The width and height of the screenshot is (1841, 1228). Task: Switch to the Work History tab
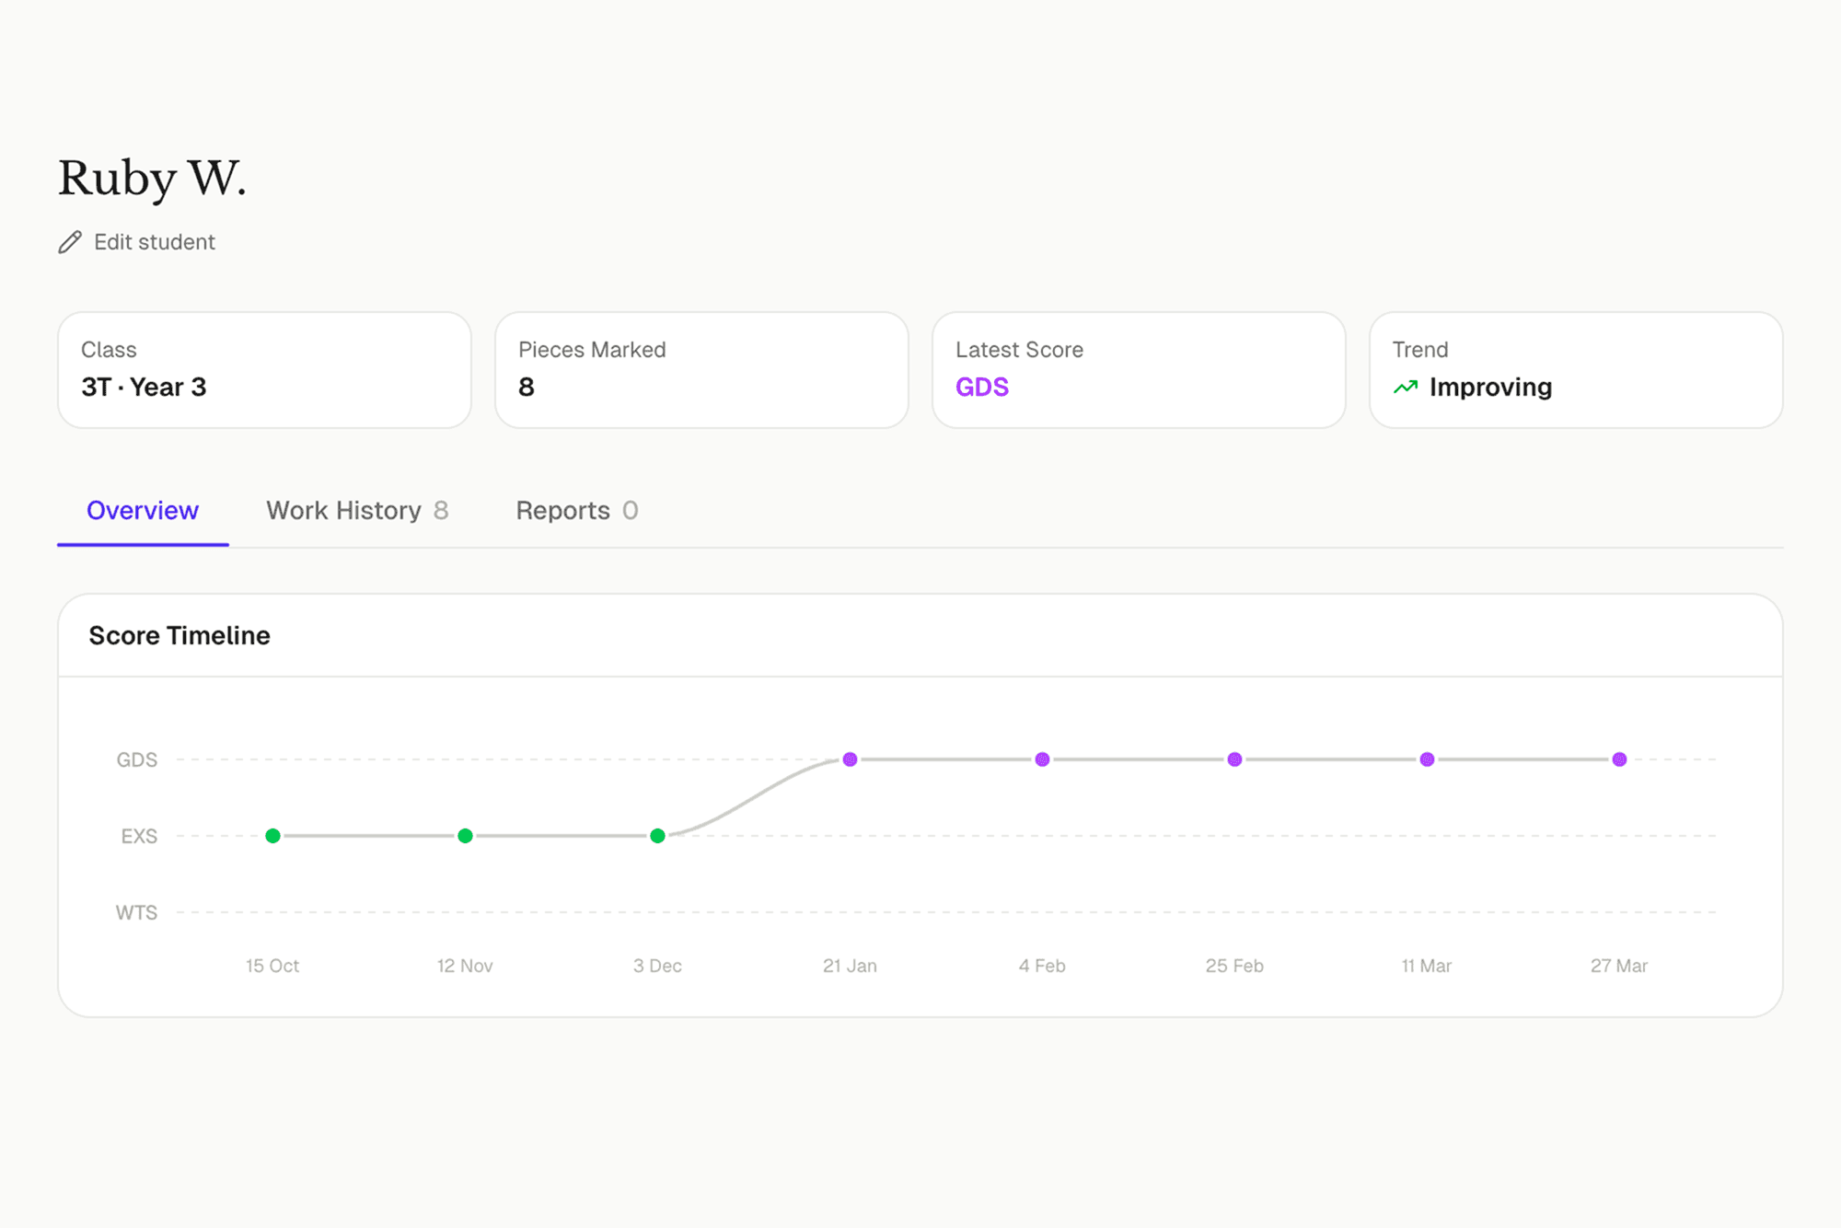point(358,511)
